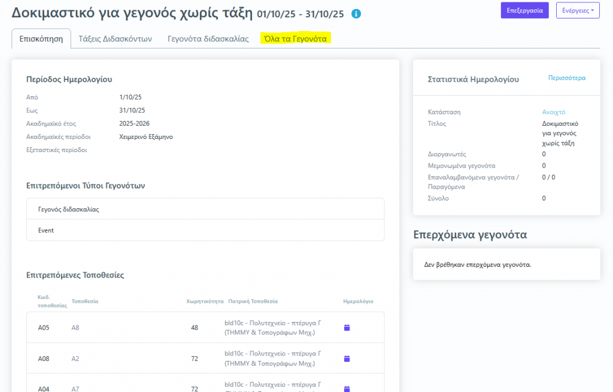This screenshot has width=613, height=392.
Task: Open the A8 location link
Action: 75,327
